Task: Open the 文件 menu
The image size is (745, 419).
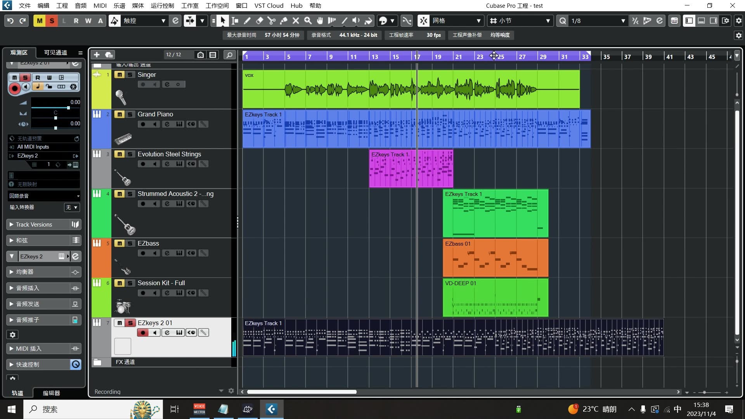Action: coord(24,5)
